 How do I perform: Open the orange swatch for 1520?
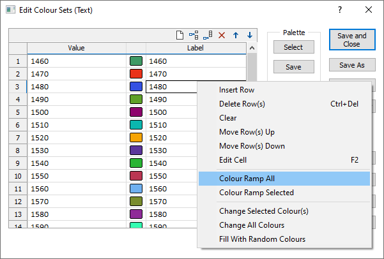[136, 137]
